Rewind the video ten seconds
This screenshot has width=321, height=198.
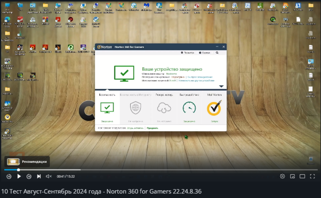(9, 176)
